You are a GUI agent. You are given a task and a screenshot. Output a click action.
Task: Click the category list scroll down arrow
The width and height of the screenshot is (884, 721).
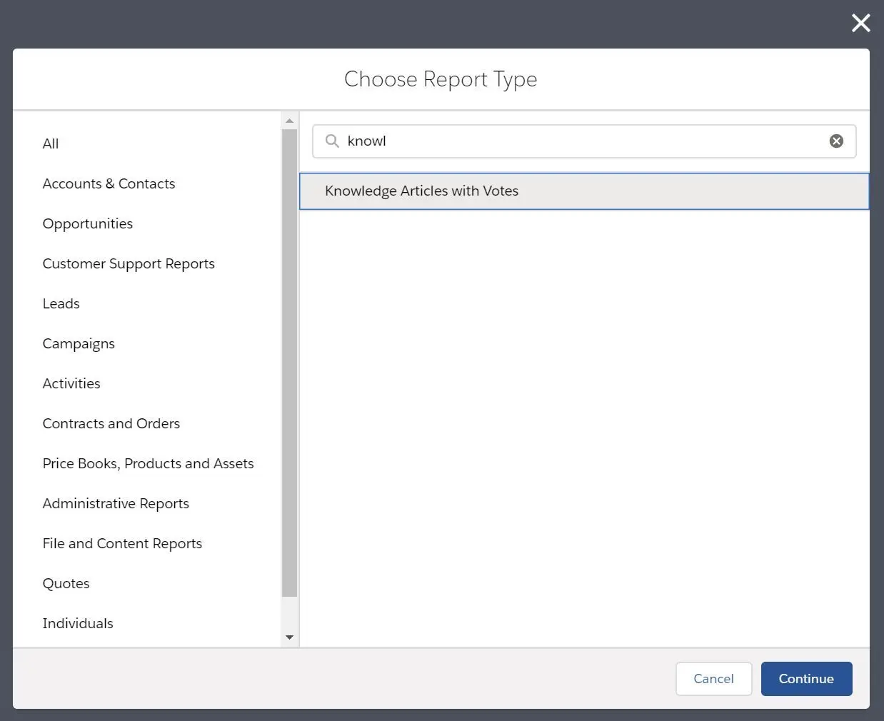(x=289, y=637)
